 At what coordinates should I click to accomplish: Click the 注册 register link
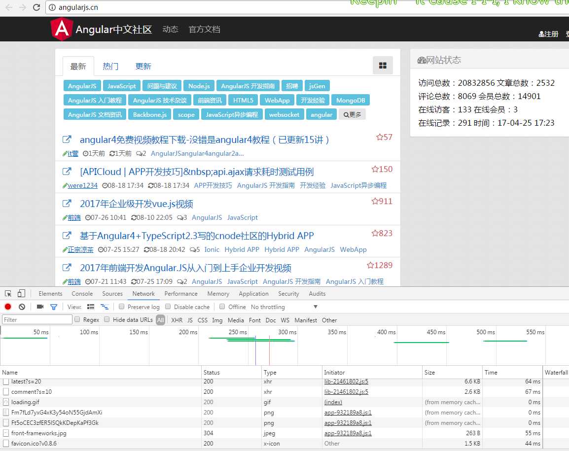point(549,34)
